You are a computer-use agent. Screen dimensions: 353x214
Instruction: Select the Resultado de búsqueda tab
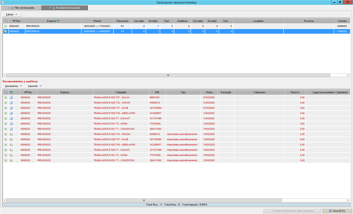[64, 8]
